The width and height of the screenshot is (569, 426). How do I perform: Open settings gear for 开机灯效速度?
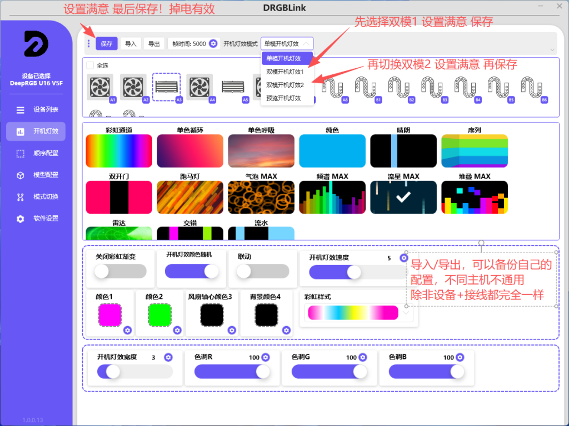pos(404,258)
